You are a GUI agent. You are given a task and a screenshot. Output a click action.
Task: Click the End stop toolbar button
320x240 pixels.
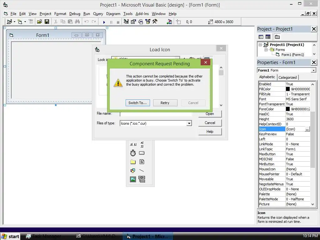118,22
